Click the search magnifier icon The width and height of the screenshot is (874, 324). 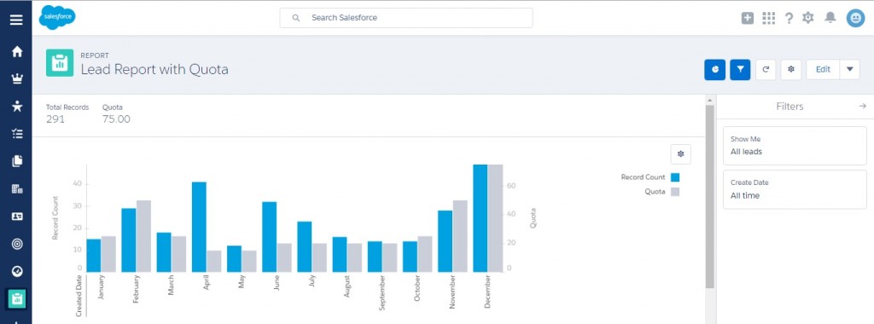[296, 18]
